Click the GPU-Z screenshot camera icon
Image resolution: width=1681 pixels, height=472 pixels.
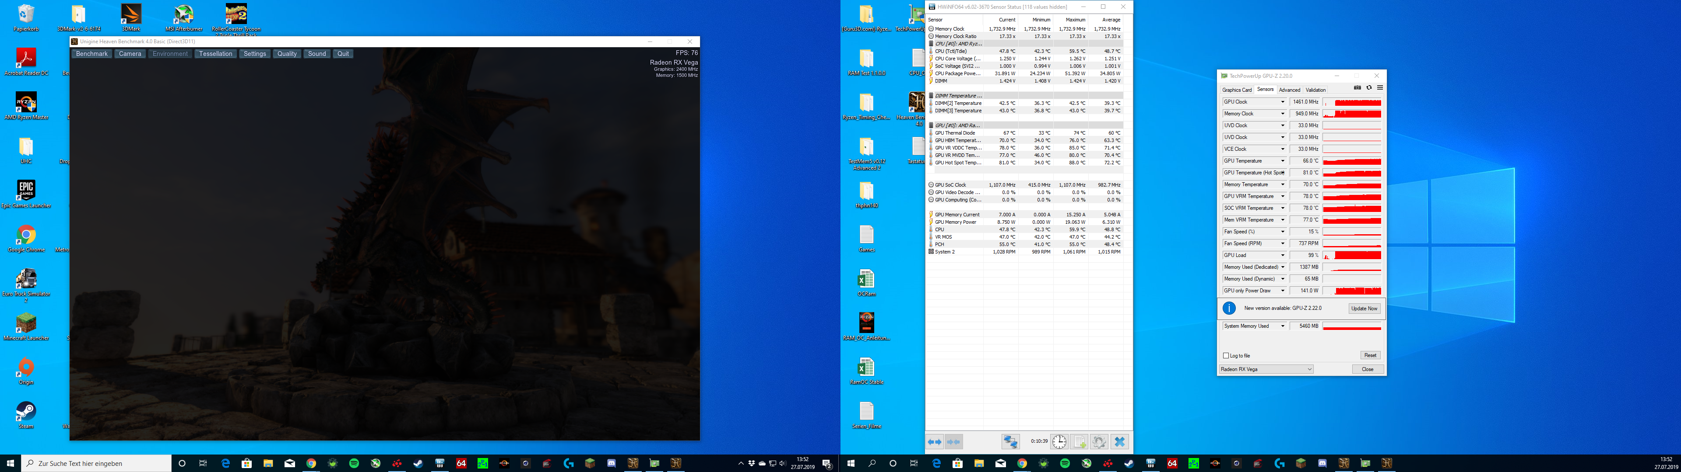[x=1357, y=88]
